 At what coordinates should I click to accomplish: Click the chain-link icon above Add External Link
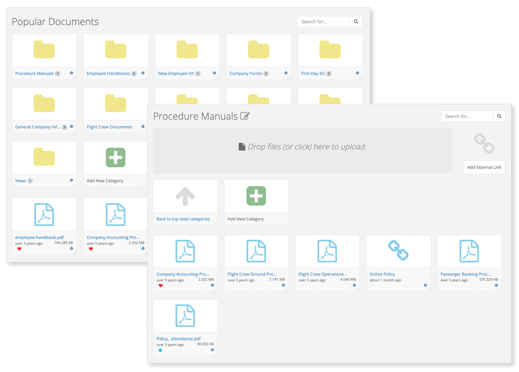coord(484,143)
